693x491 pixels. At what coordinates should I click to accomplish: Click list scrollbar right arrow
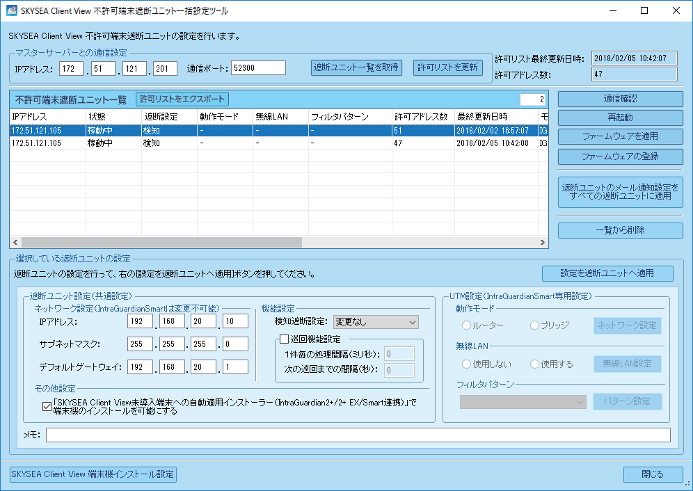coord(543,242)
